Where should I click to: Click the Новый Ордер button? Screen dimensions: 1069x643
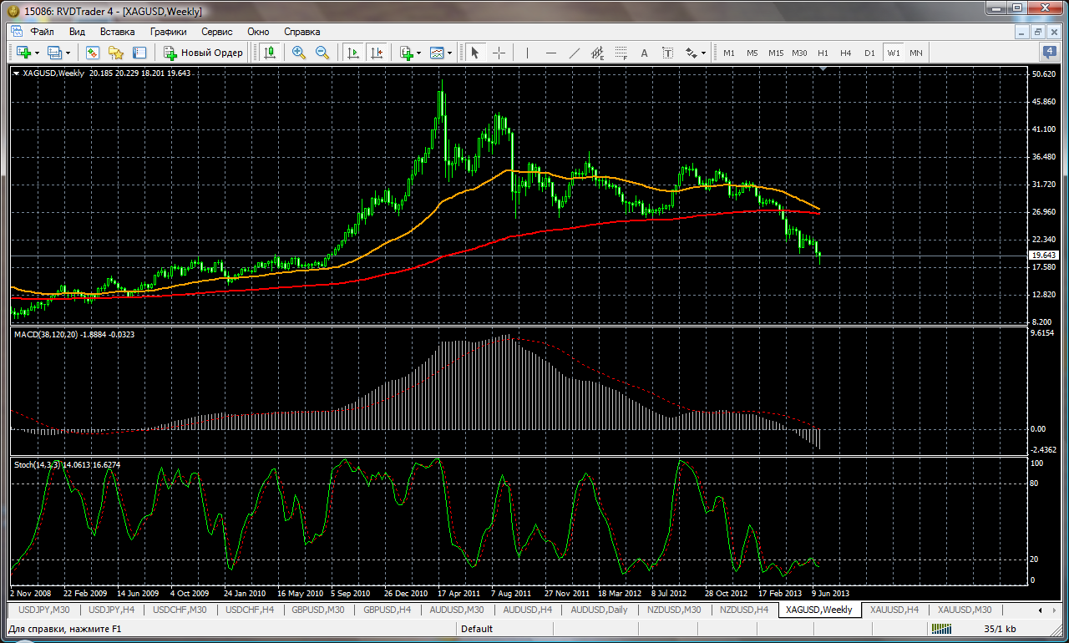(x=204, y=53)
